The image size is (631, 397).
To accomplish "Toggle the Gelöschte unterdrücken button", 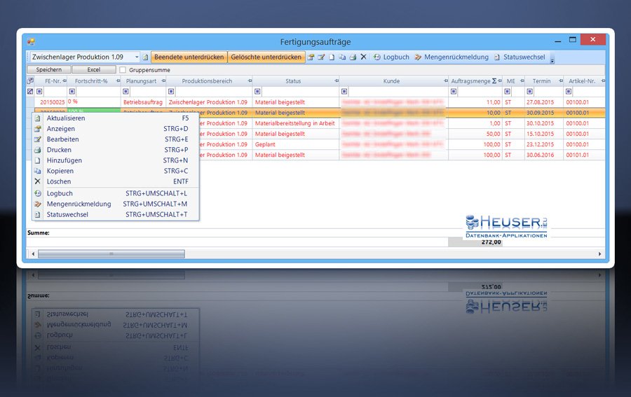I will click(266, 57).
